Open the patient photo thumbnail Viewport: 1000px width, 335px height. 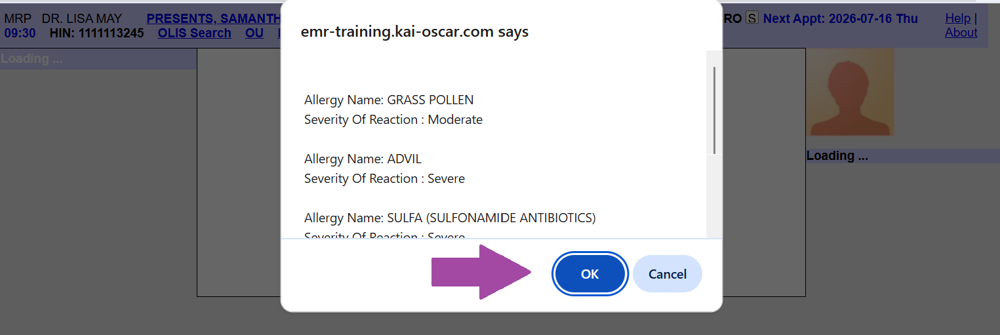(x=850, y=92)
